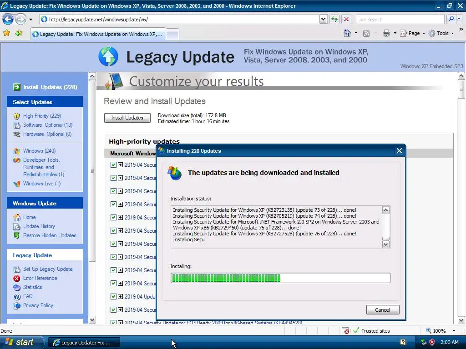
Task: Uncheck the third 2019-04 update checkbox
Action: pyautogui.click(x=113, y=191)
